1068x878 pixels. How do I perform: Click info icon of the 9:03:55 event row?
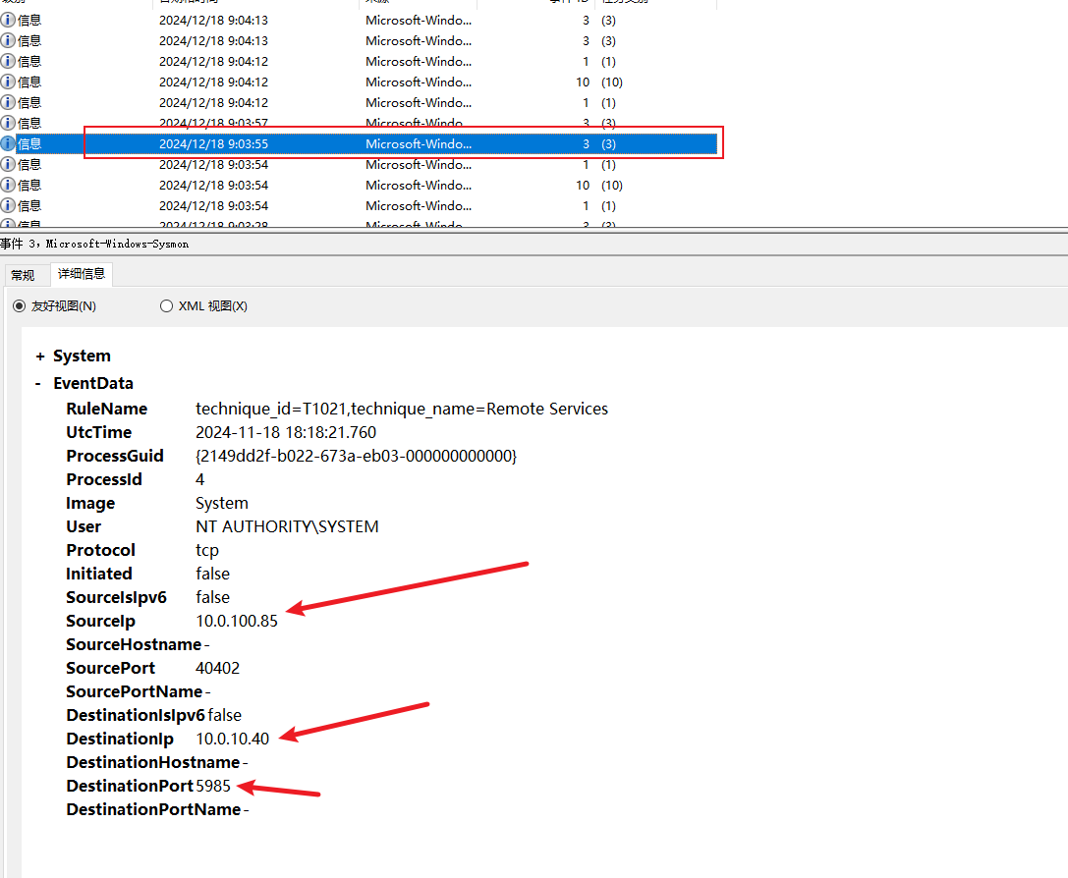8,143
